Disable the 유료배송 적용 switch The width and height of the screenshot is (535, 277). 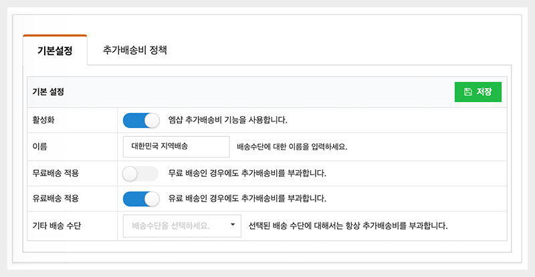[141, 198]
